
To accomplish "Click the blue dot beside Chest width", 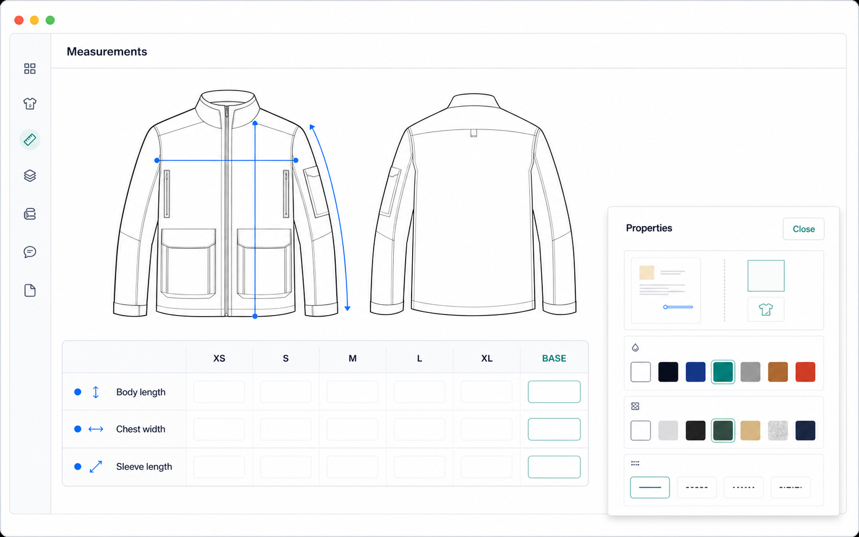I will [x=77, y=429].
